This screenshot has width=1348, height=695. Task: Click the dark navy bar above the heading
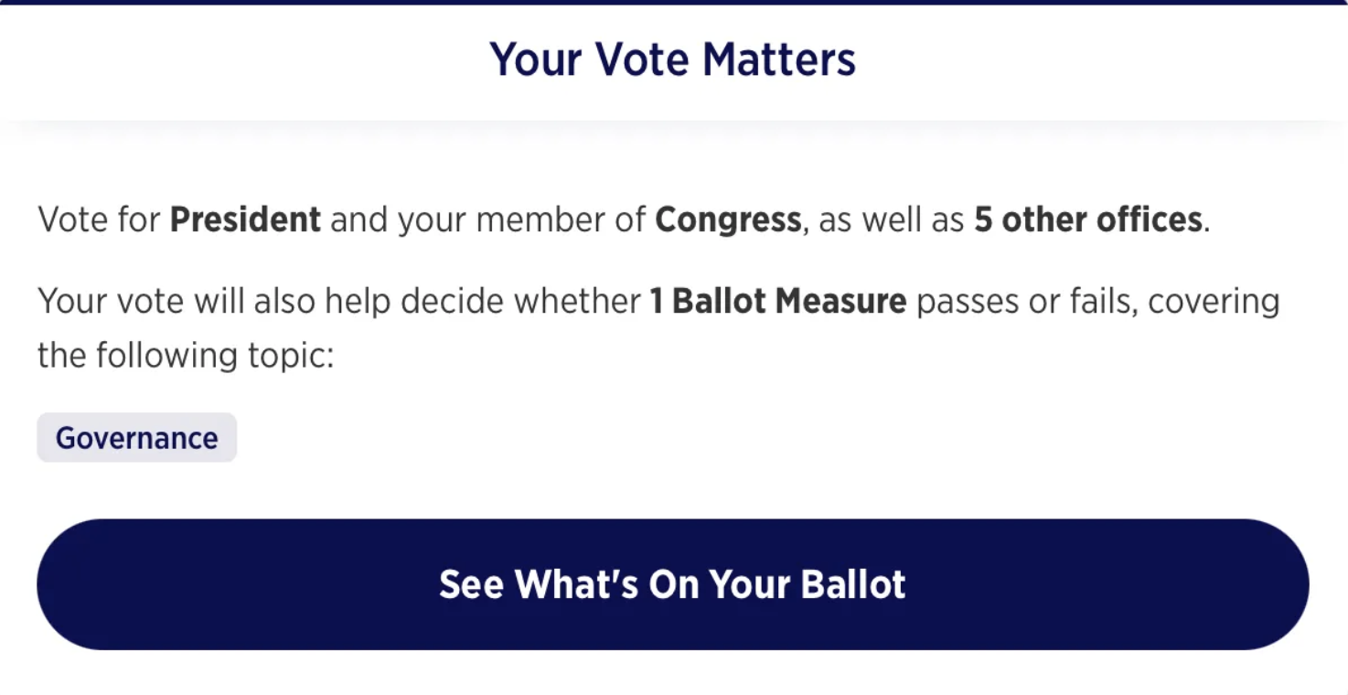click(674, 2)
